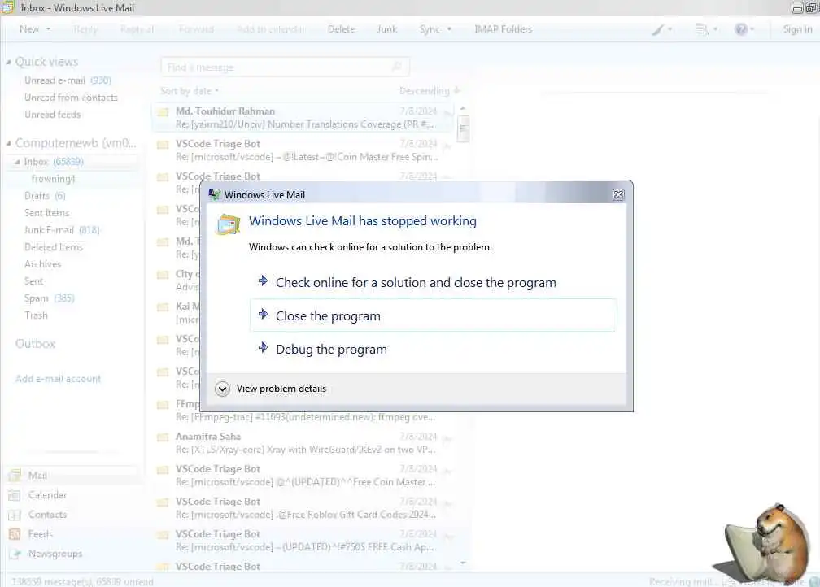This screenshot has height=587, width=820.
Task: Click the Contacts book icon
Action: click(15, 515)
